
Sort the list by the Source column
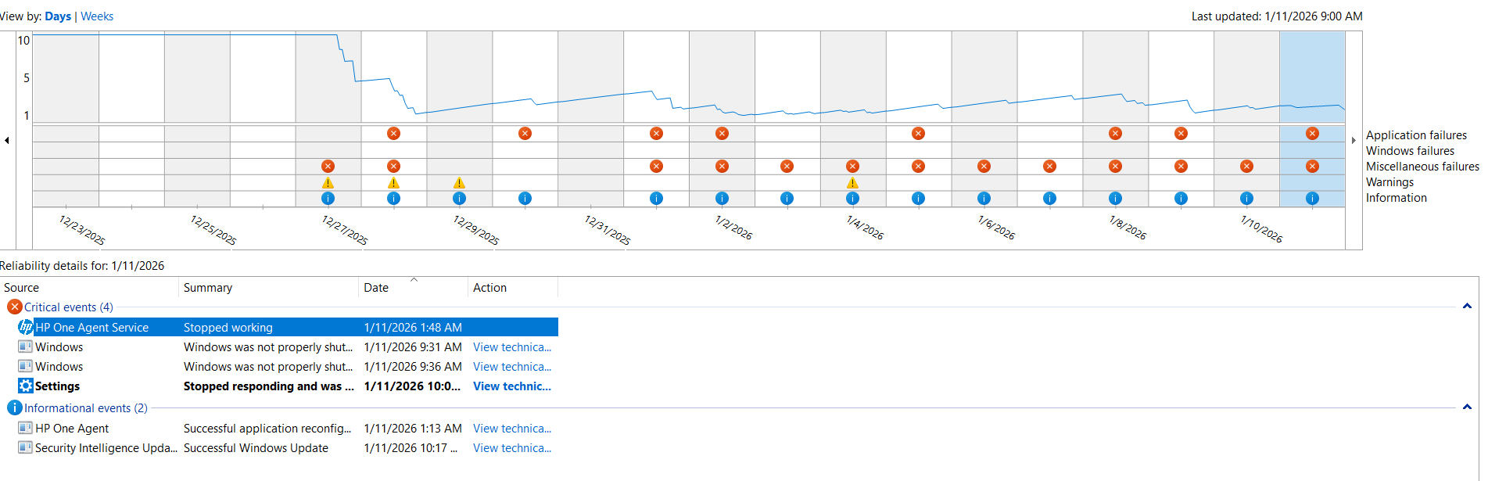pyautogui.click(x=89, y=288)
